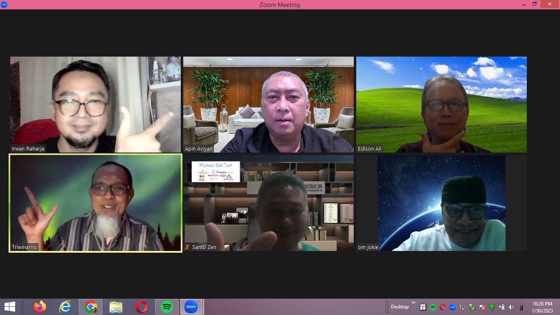Switch to Spotify taskbar button

coord(167,307)
